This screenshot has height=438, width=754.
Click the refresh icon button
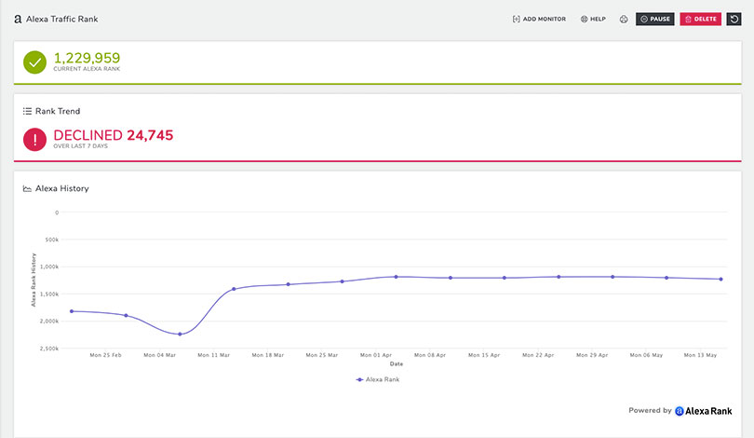tap(734, 20)
